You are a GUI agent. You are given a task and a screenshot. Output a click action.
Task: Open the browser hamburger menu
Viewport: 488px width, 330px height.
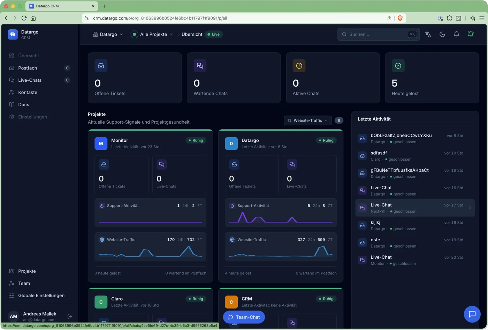(482, 18)
